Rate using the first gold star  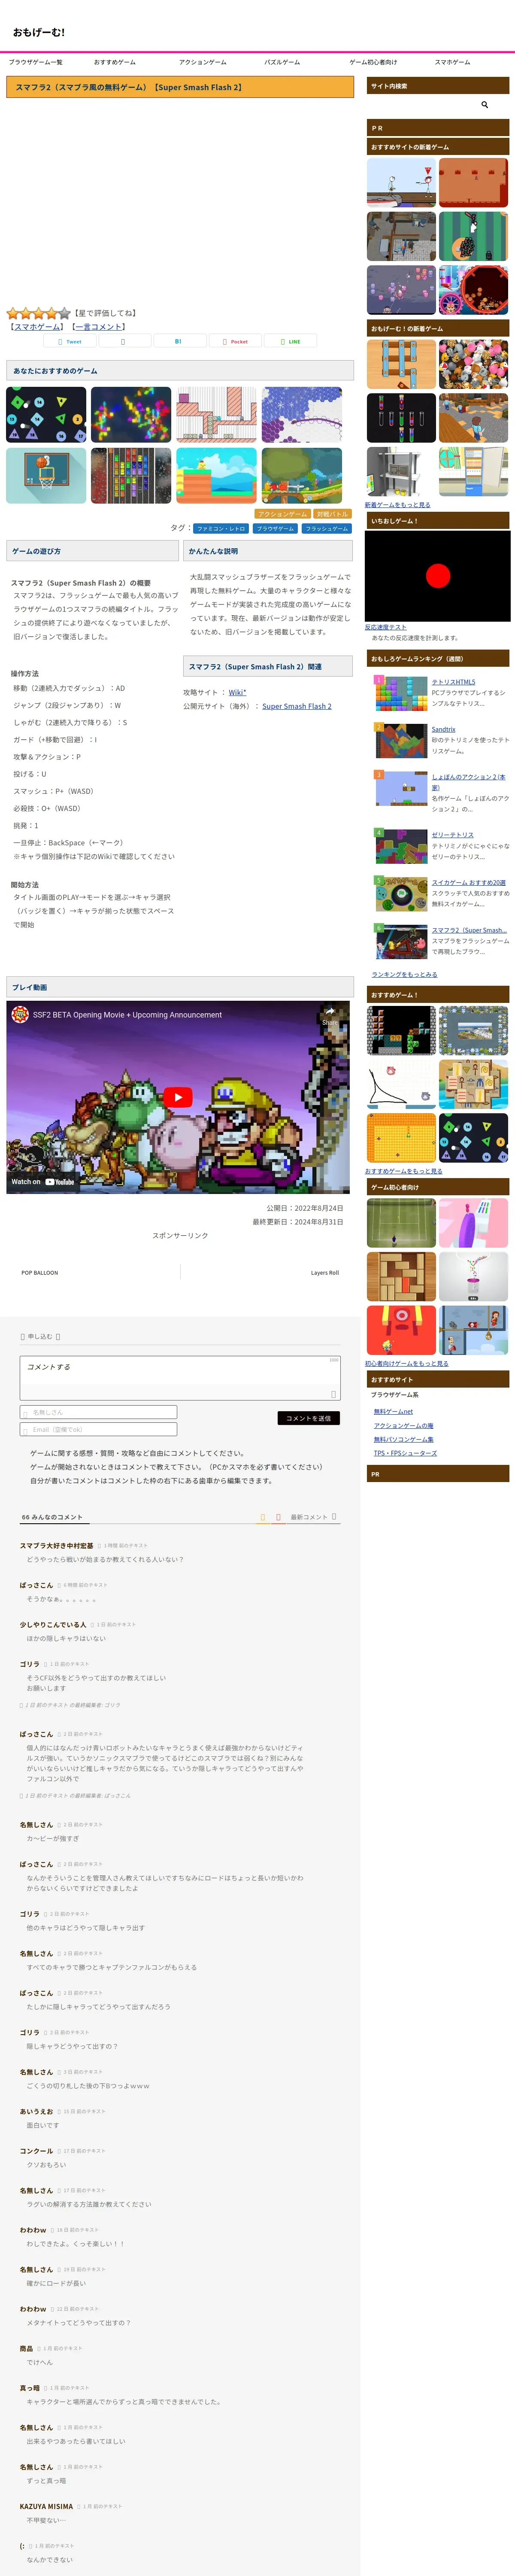[x=13, y=313]
